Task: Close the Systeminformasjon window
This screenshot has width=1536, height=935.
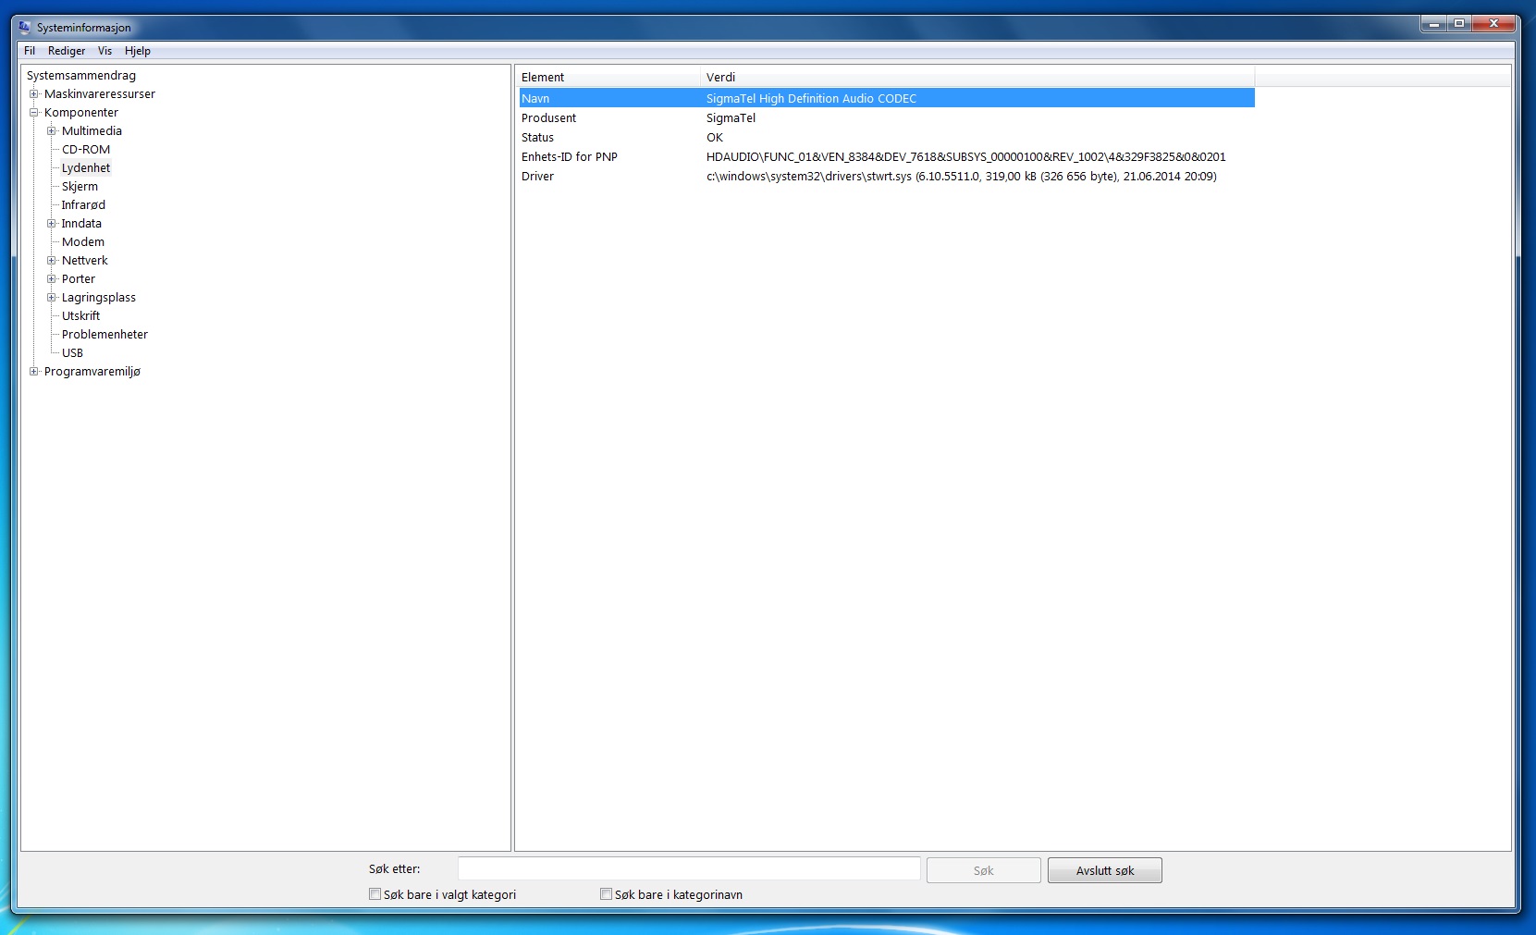Action: [1493, 24]
